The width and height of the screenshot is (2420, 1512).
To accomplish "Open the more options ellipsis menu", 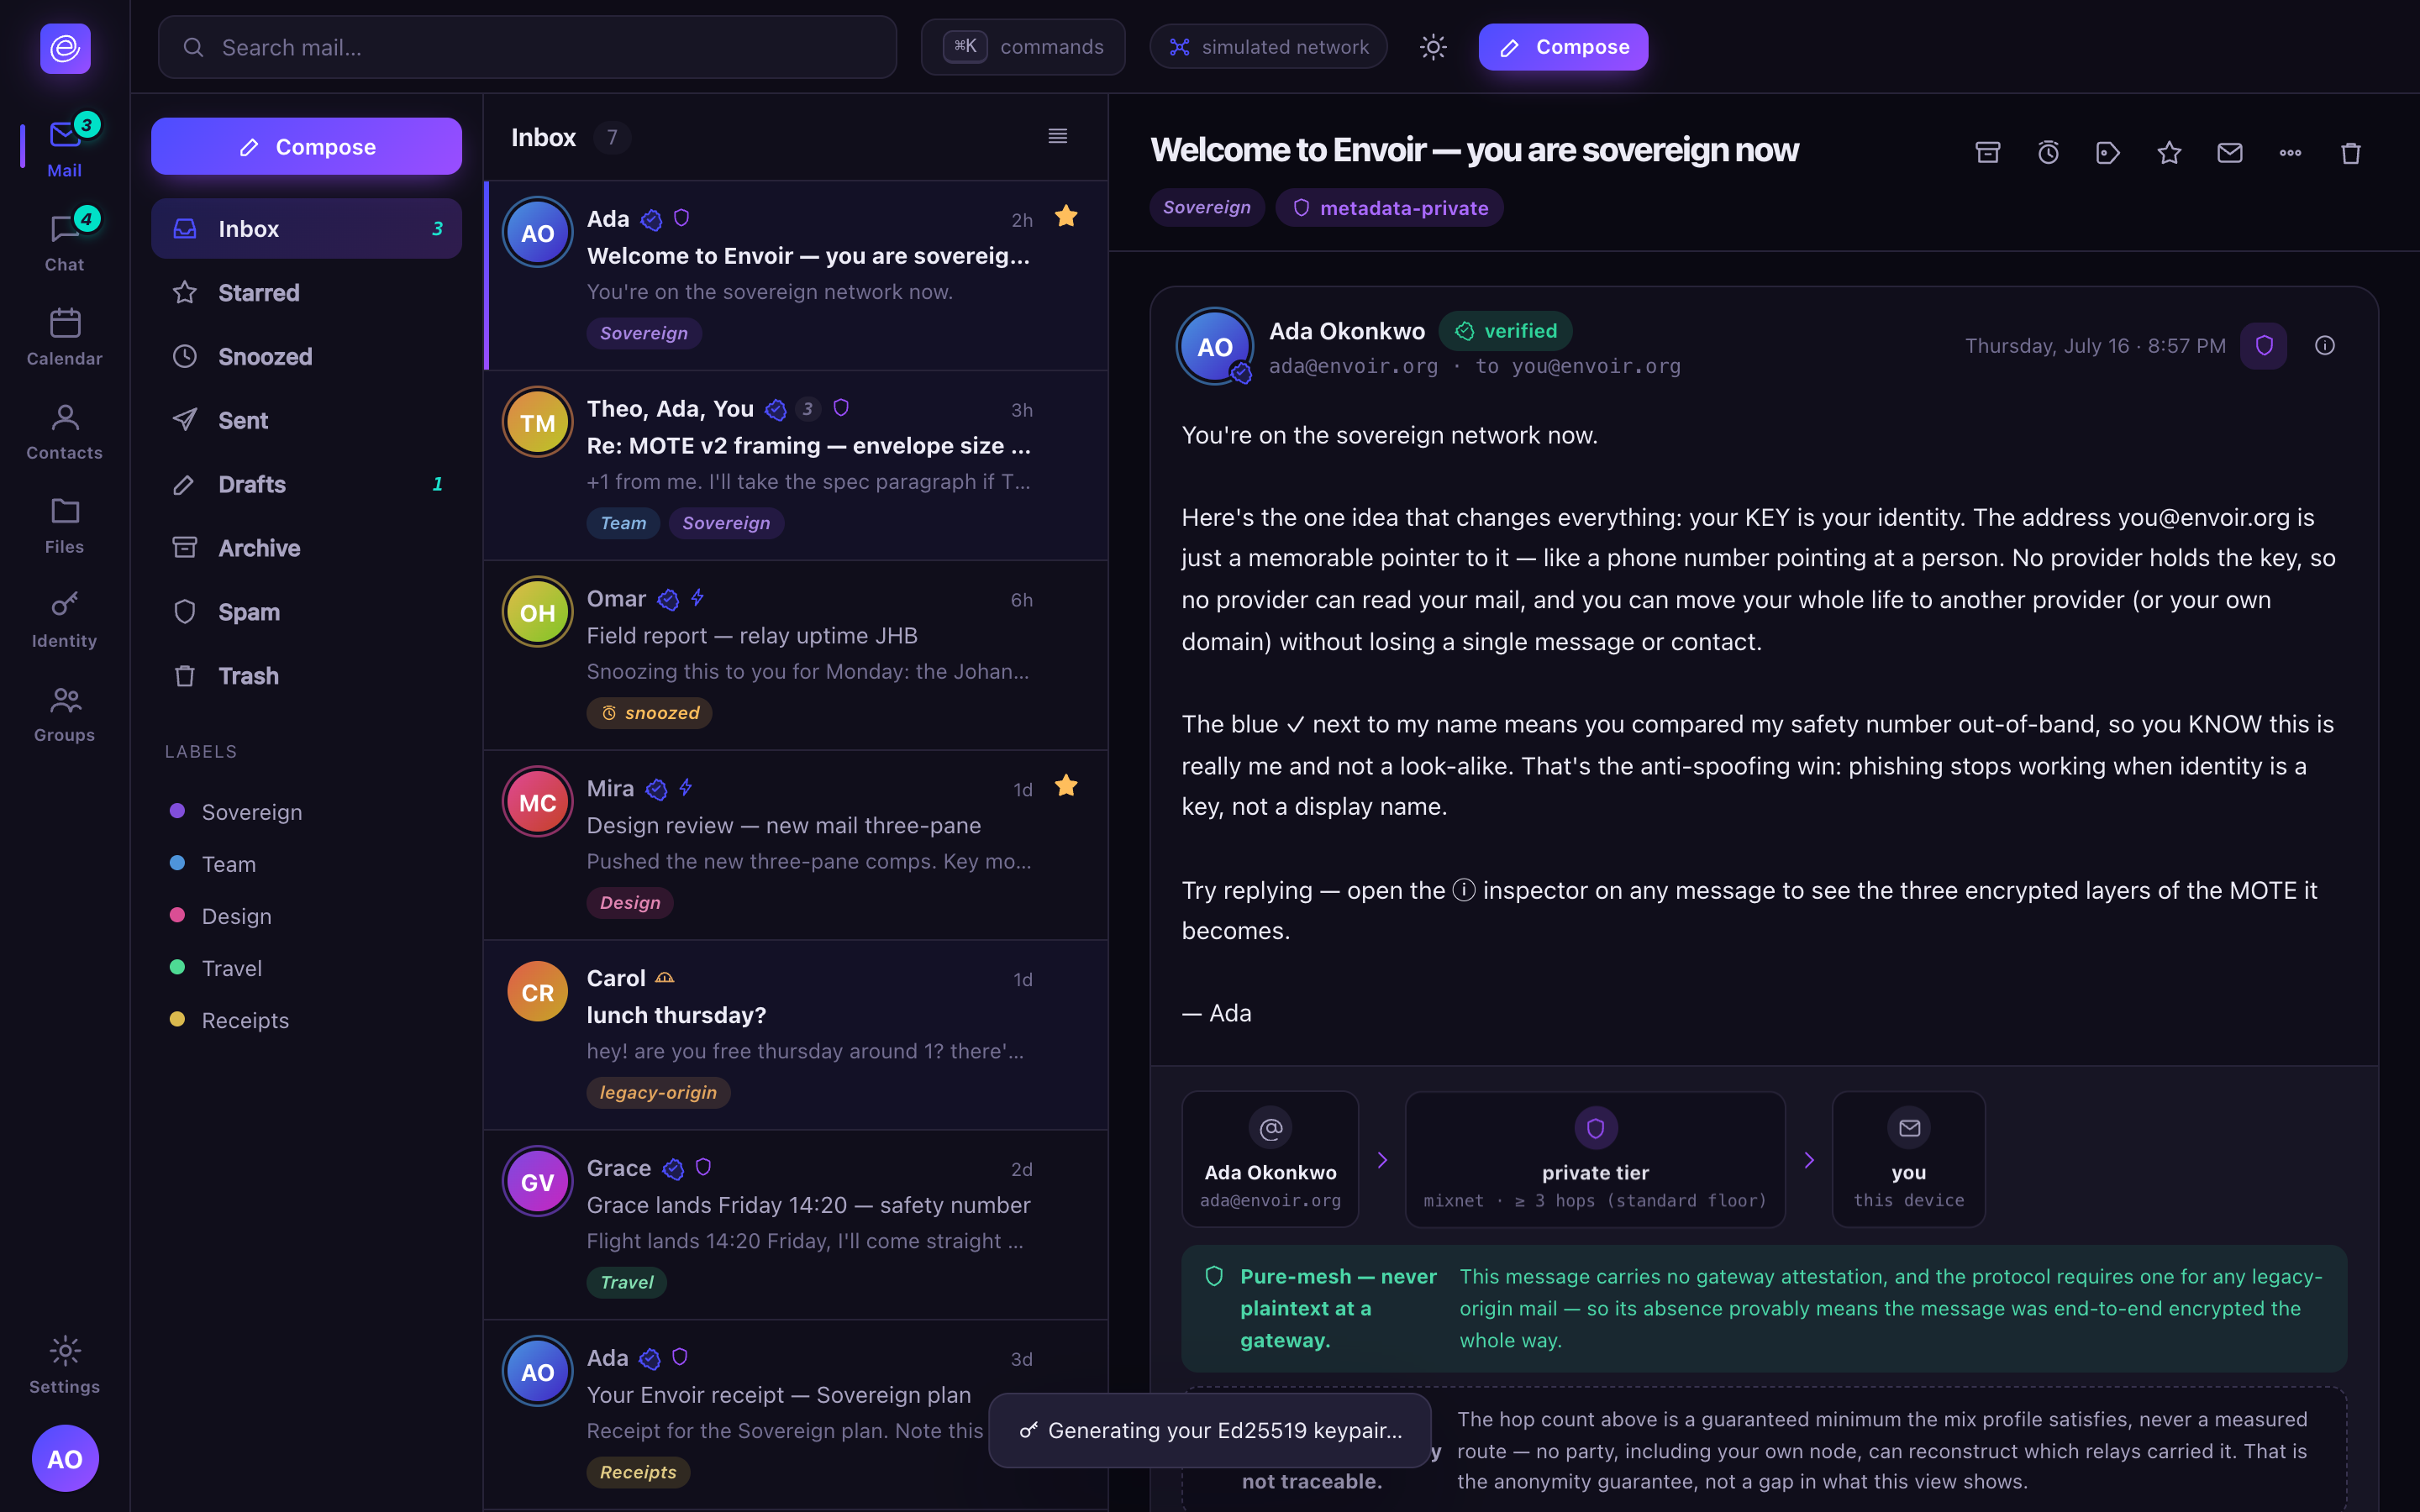I will 2290,152.
